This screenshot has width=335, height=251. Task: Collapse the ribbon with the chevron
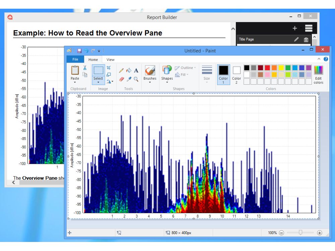319,59
